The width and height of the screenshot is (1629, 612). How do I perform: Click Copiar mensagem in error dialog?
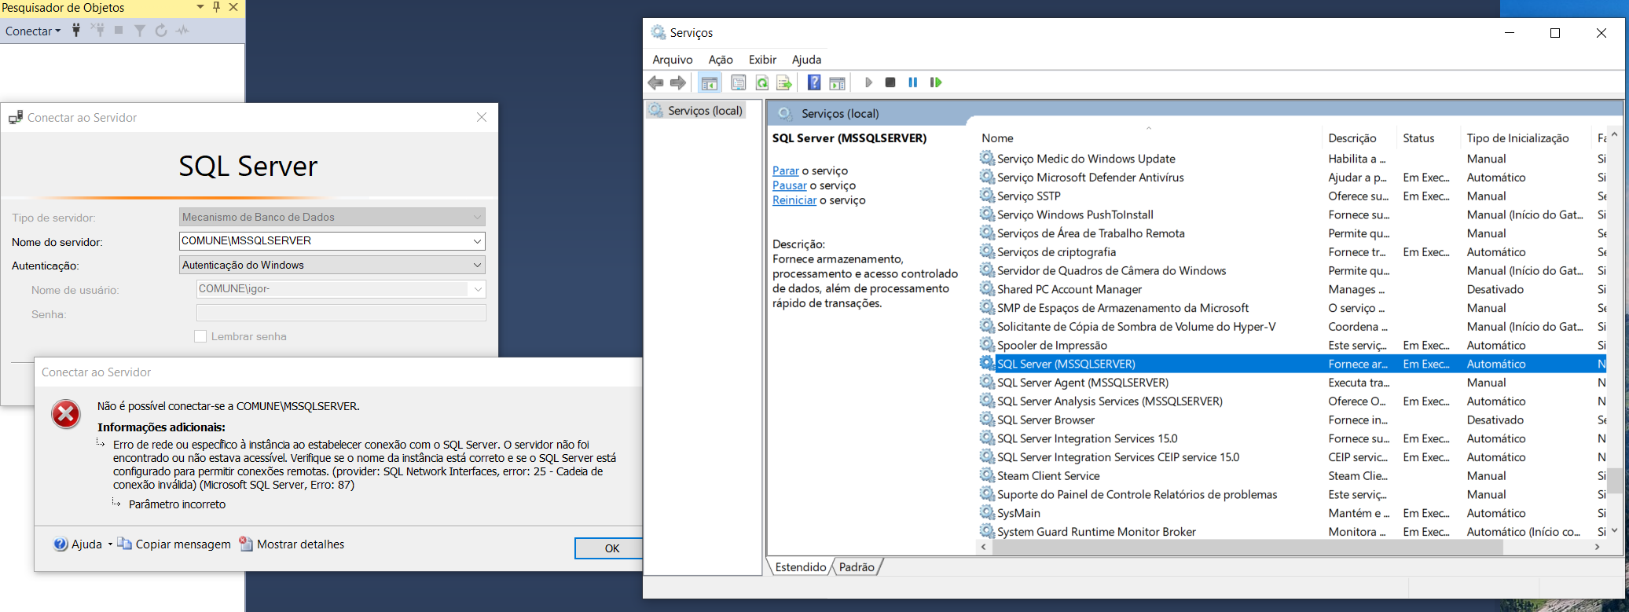tap(174, 544)
